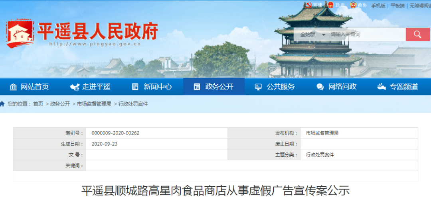
Task: Open the 全站群 search scope dropdown
Action: [311, 35]
